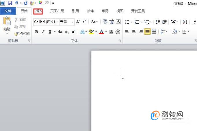Open 字体 font dialog launcher
The width and height of the screenshot is (197, 131).
(120, 40)
